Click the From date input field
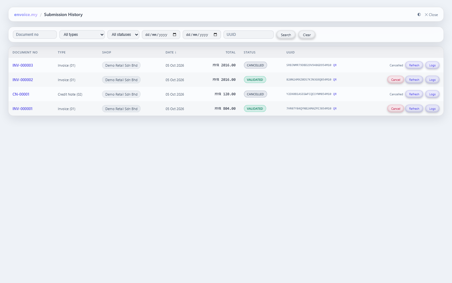 (161, 35)
